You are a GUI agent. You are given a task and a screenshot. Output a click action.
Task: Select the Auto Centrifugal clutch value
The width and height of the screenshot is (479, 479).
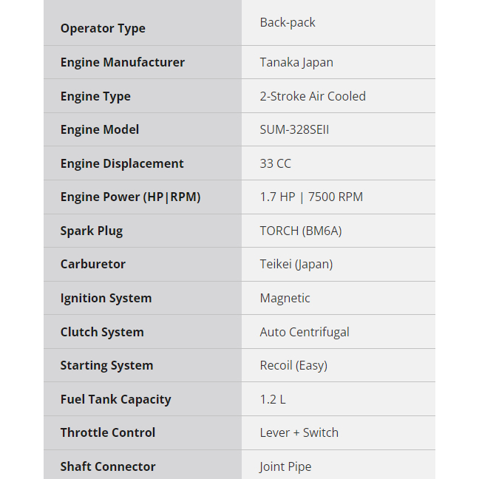305,332
